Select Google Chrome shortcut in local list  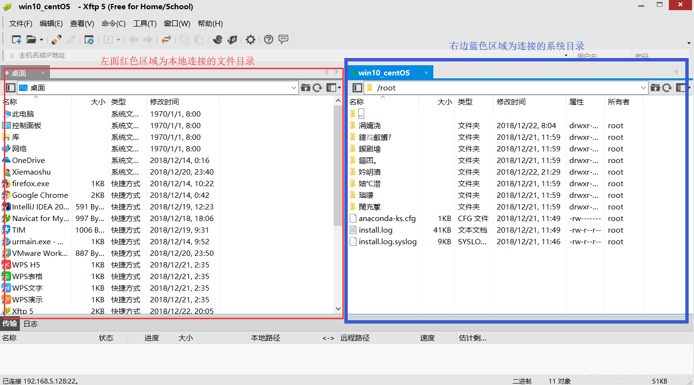click(40, 195)
